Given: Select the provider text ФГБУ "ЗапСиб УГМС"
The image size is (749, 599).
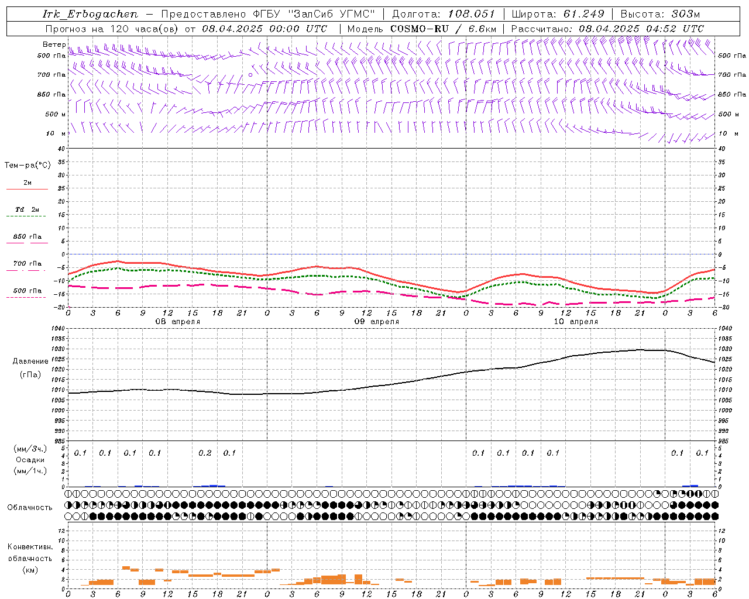Looking at the screenshot, I should 314,14.
